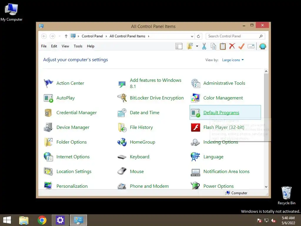Image resolution: width=301 pixels, height=226 pixels.
Task: Open the Indexing Options icon
Action: click(195, 142)
